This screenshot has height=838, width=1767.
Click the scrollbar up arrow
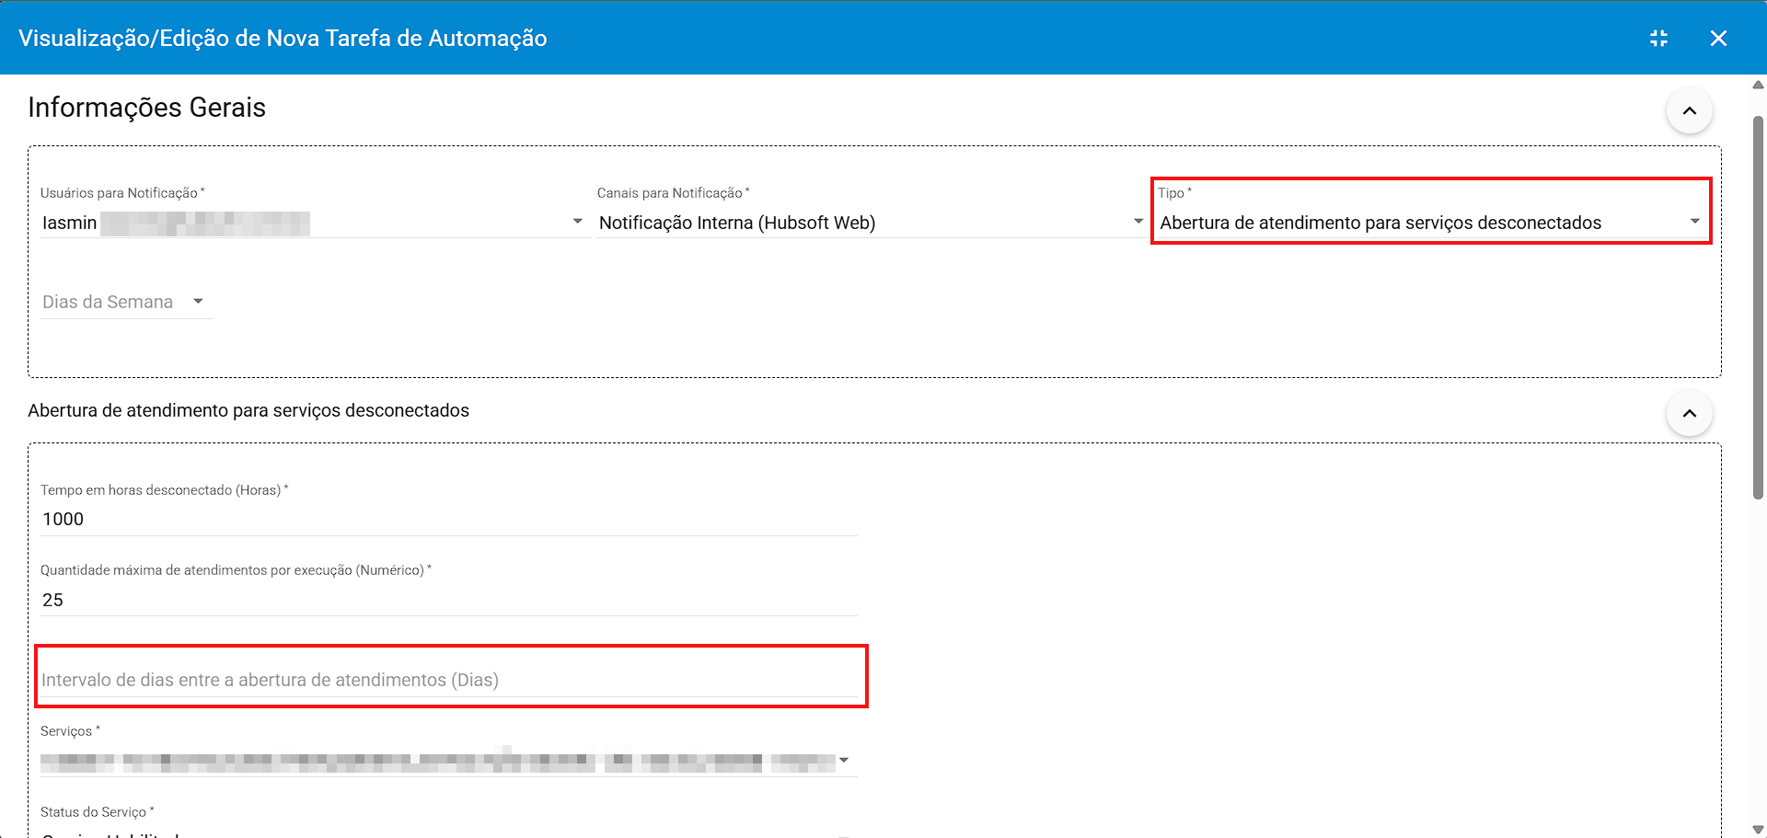tap(1758, 85)
